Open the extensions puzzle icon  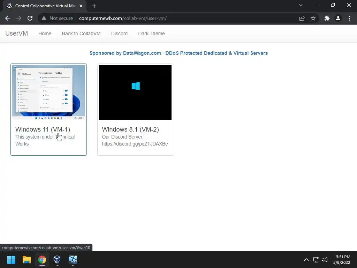[x=327, y=18]
